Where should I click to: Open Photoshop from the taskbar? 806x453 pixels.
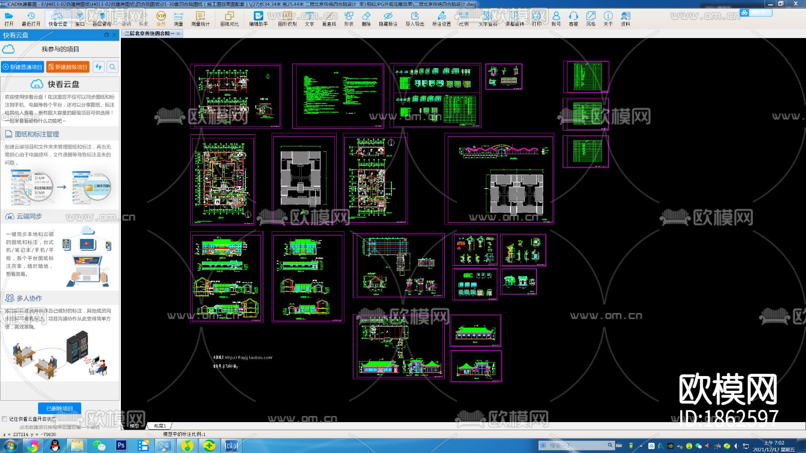coord(121,445)
